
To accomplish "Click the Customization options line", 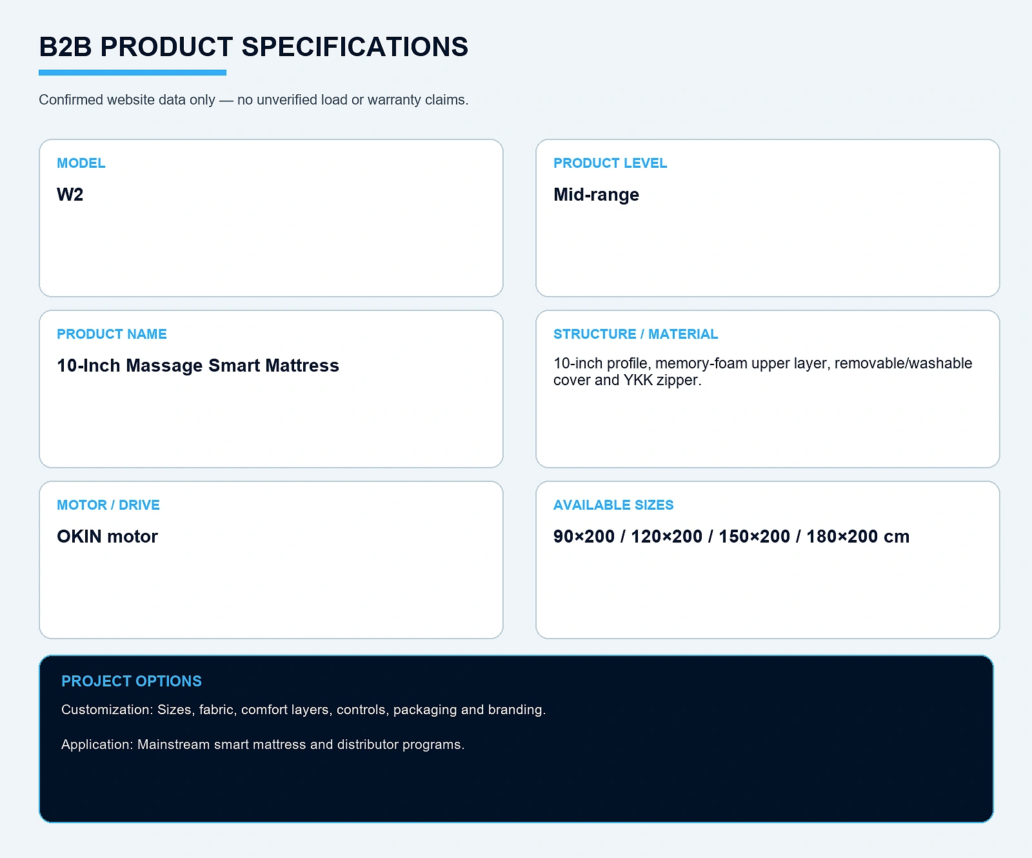I will coord(303,710).
